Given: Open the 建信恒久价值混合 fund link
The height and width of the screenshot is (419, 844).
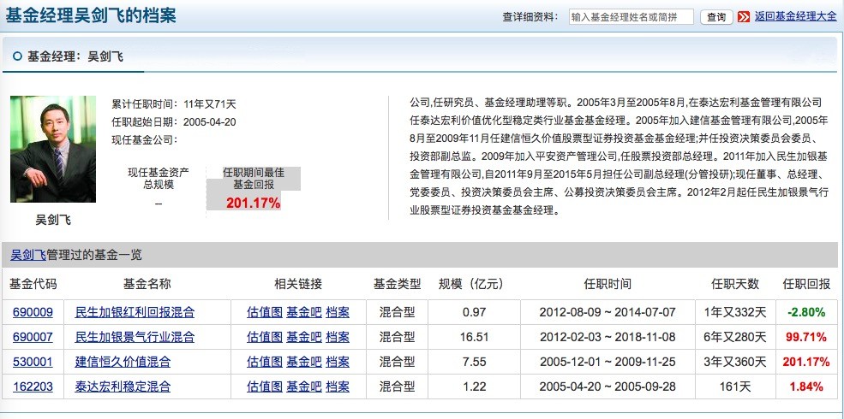Looking at the screenshot, I should click(x=123, y=362).
